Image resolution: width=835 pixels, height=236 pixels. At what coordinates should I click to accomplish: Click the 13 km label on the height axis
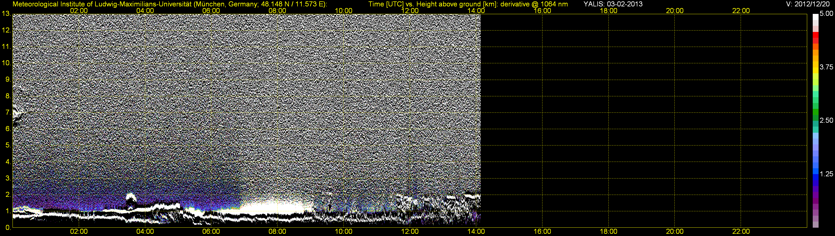tap(6, 14)
